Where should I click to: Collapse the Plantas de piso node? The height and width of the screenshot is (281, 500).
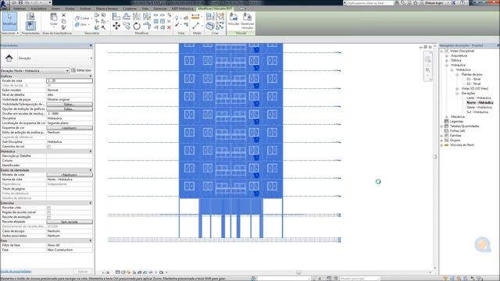[457, 75]
